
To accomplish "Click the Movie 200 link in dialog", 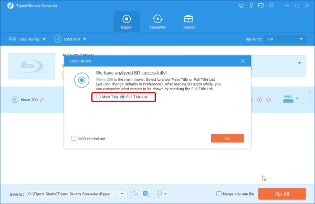I will (x=104, y=79).
